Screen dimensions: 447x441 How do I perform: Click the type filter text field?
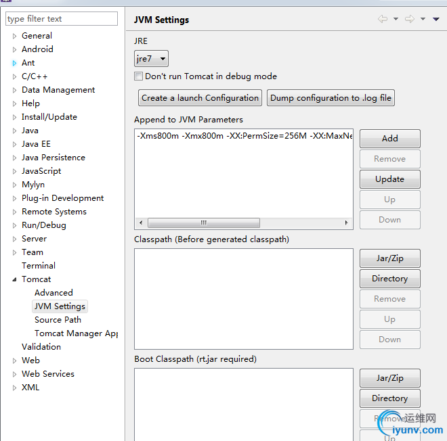point(62,19)
